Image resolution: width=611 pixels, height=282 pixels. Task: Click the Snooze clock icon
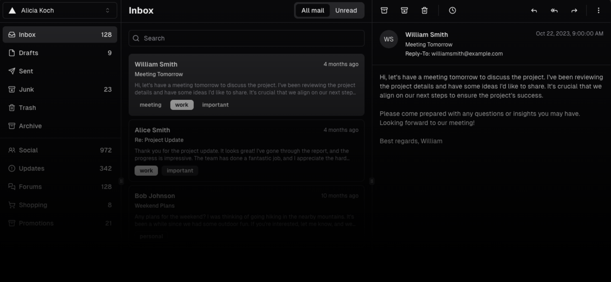pyautogui.click(x=452, y=10)
